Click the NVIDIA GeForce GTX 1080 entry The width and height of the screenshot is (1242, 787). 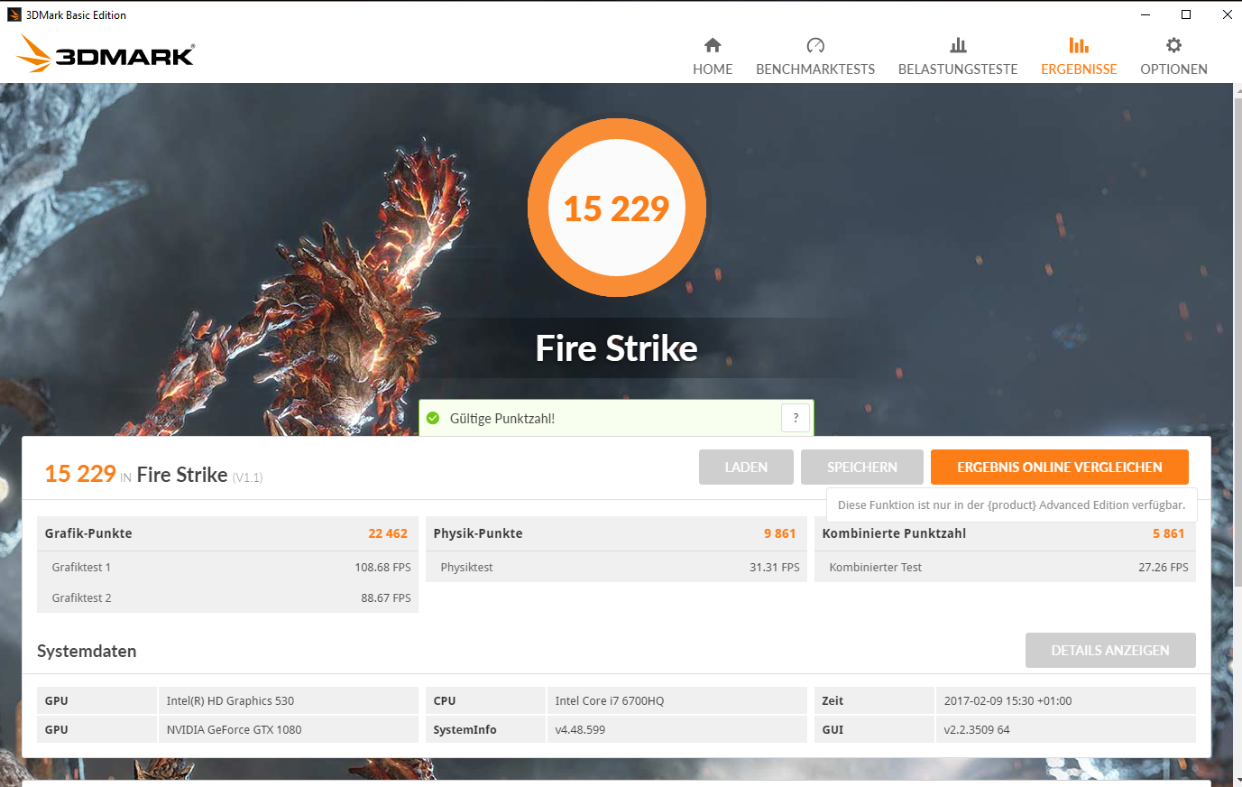(x=235, y=729)
